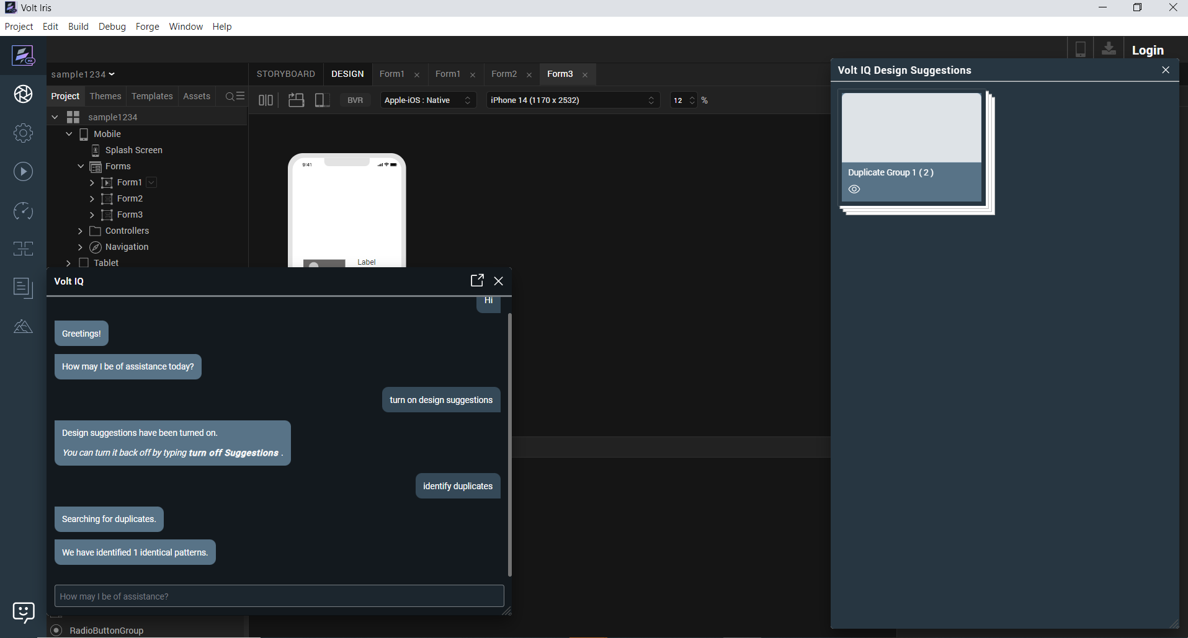Open the Volt IQ chat feedback icon
Viewport: 1188px width, 638px height.
point(24,612)
